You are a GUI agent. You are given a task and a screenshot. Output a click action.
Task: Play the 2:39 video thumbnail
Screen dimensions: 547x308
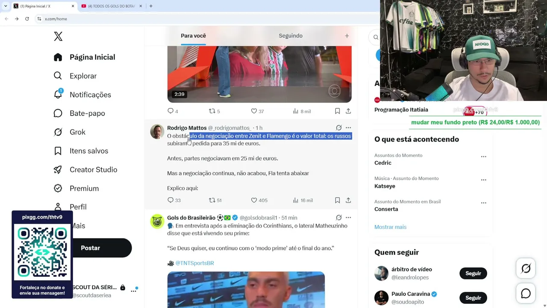point(259,74)
